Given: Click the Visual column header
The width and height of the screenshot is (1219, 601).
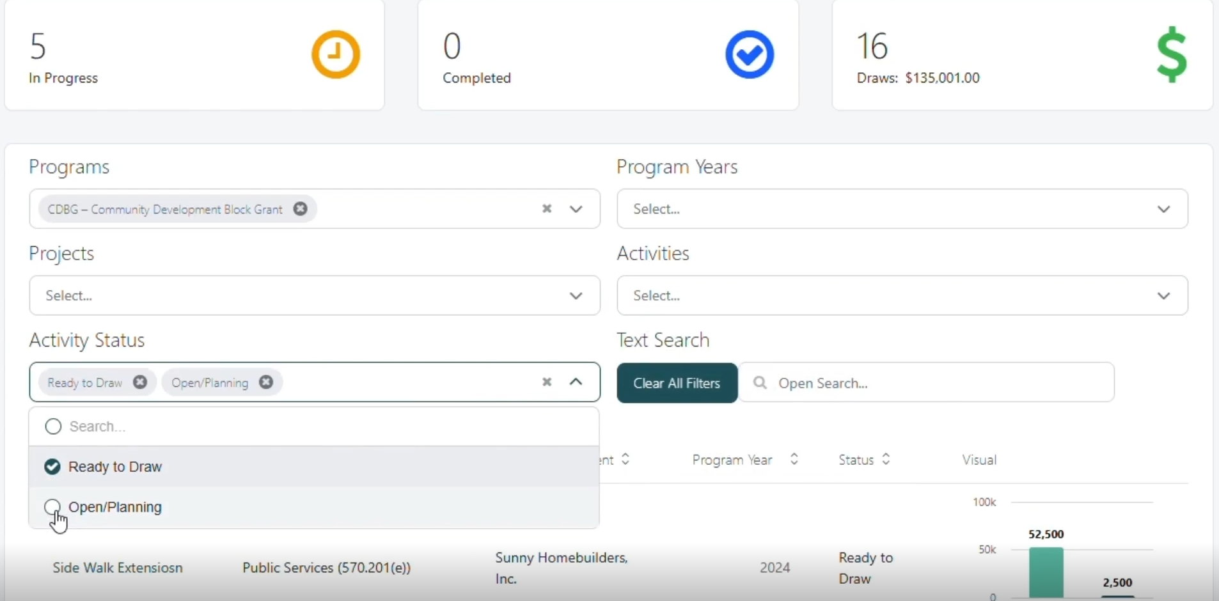Looking at the screenshot, I should click(979, 460).
